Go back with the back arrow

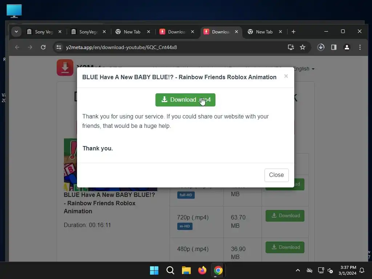tap(17, 47)
